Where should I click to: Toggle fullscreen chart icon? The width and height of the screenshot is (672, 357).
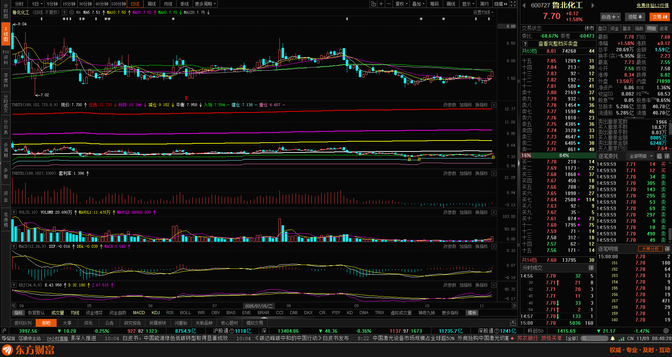pos(513,4)
